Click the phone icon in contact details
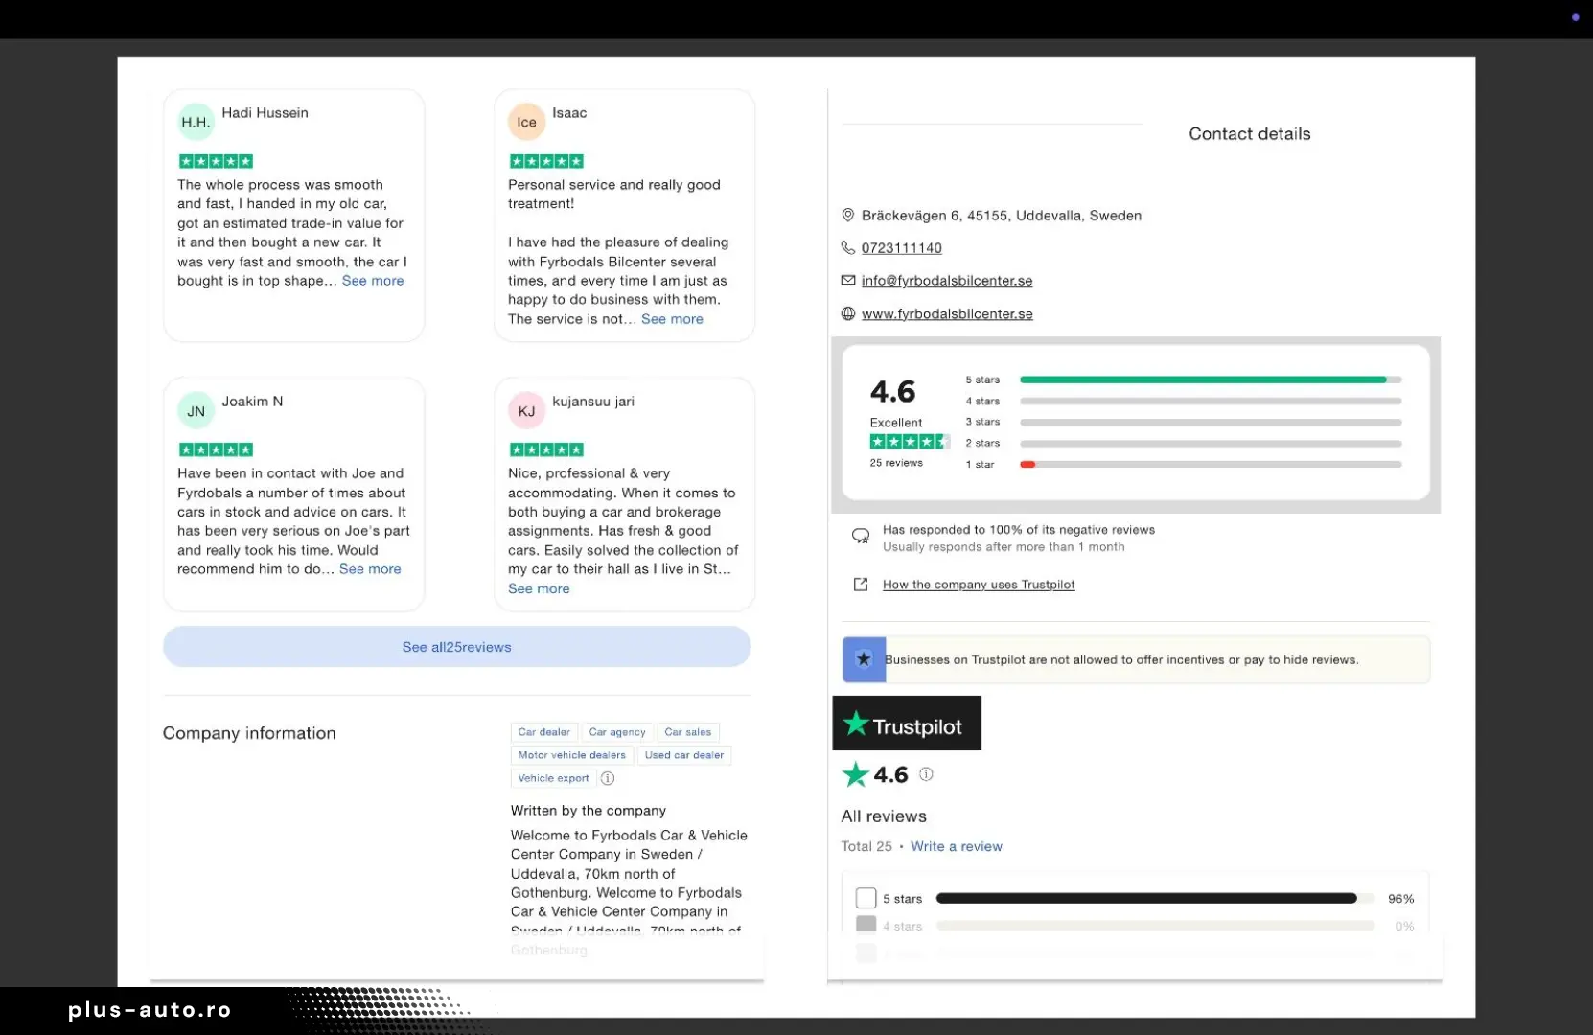This screenshot has width=1593, height=1035. [847, 248]
